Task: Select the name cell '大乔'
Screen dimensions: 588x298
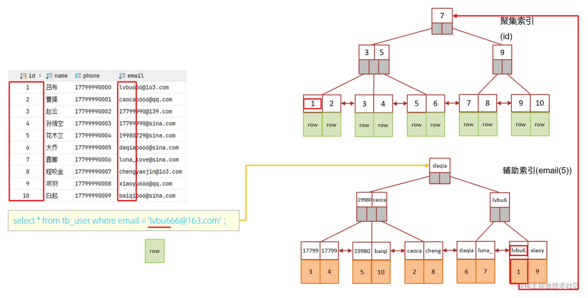Action: [52, 148]
